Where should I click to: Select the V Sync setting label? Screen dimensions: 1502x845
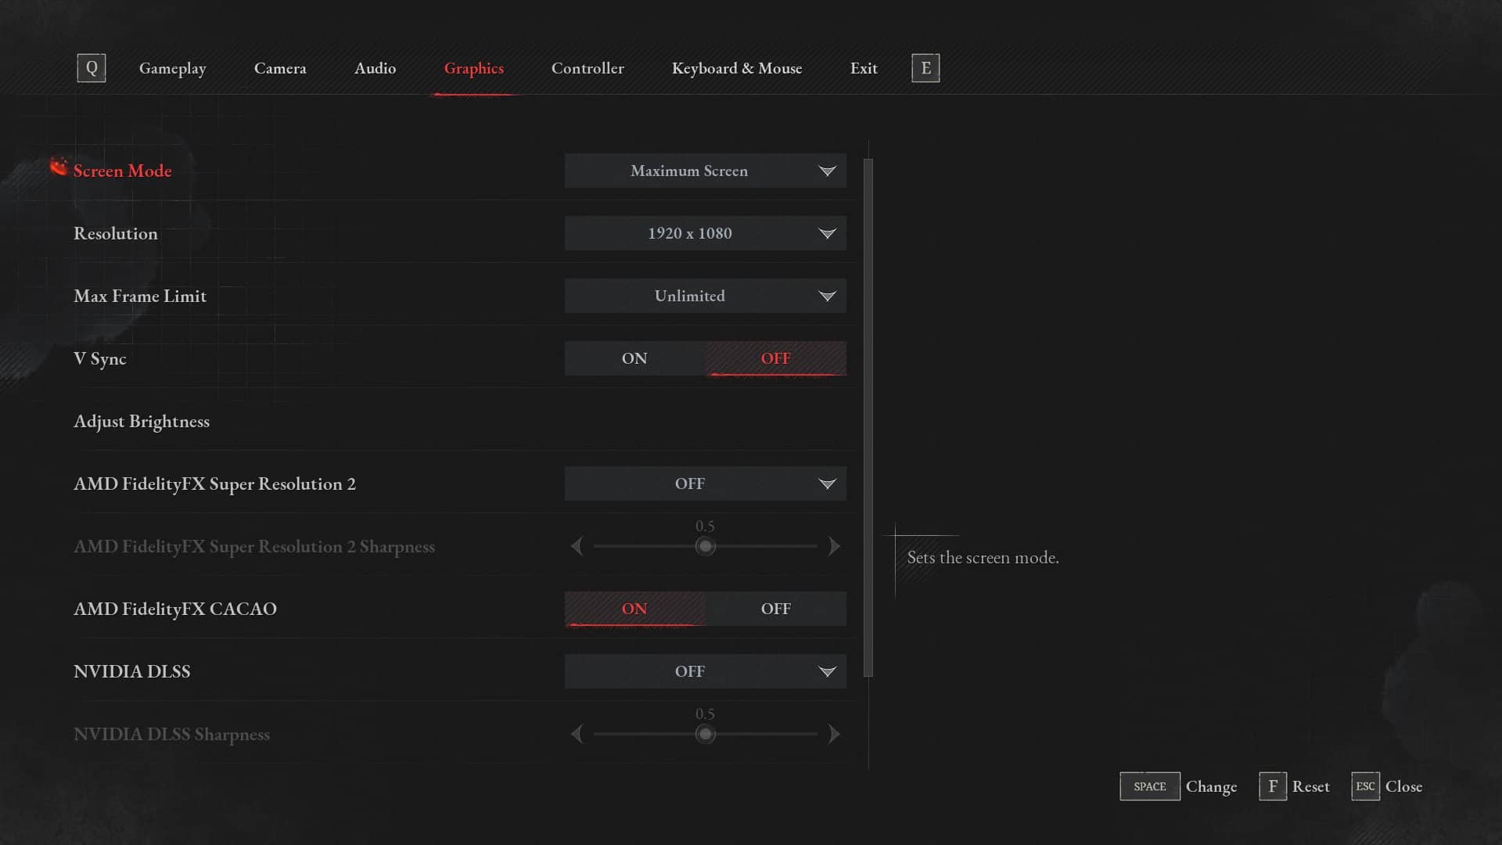coord(100,359)
